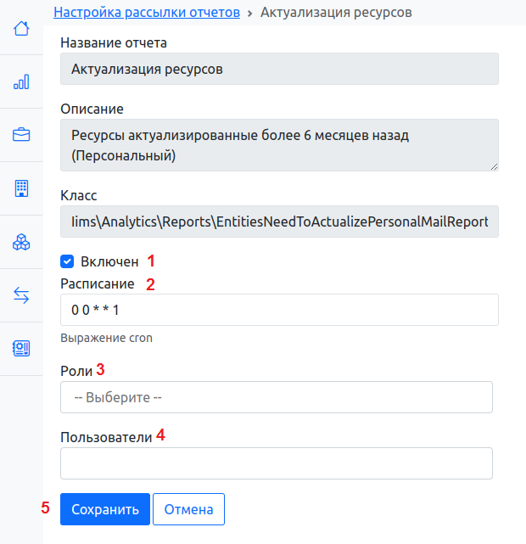The image size is (526, 544).
Task: Go to the Home sidebar icon
Action: [x=21, y=29]
